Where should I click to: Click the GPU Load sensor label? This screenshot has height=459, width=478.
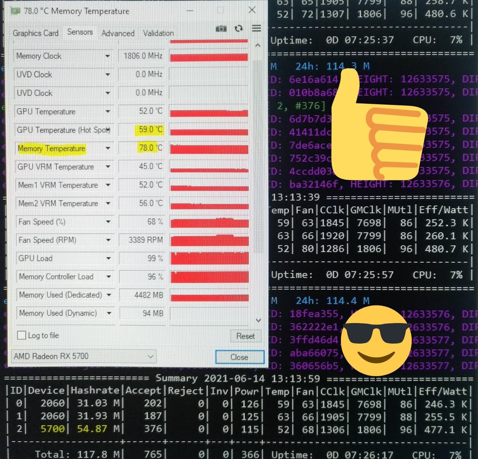point(35,258)
